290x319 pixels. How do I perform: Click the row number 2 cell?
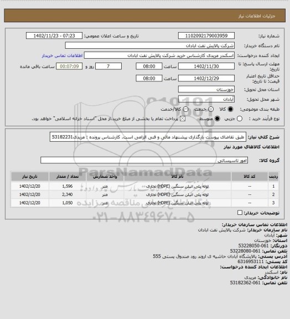(273, 194)
